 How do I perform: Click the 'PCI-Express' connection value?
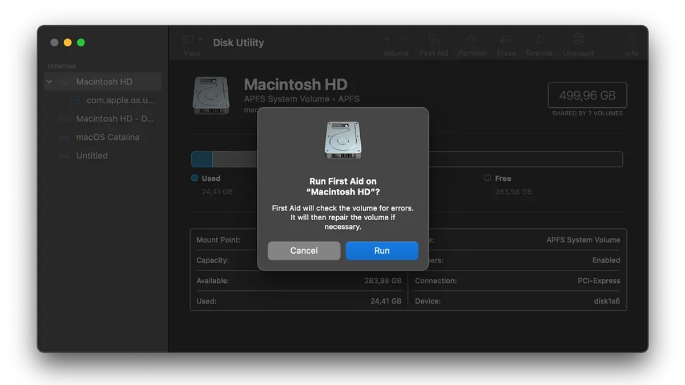599,281
